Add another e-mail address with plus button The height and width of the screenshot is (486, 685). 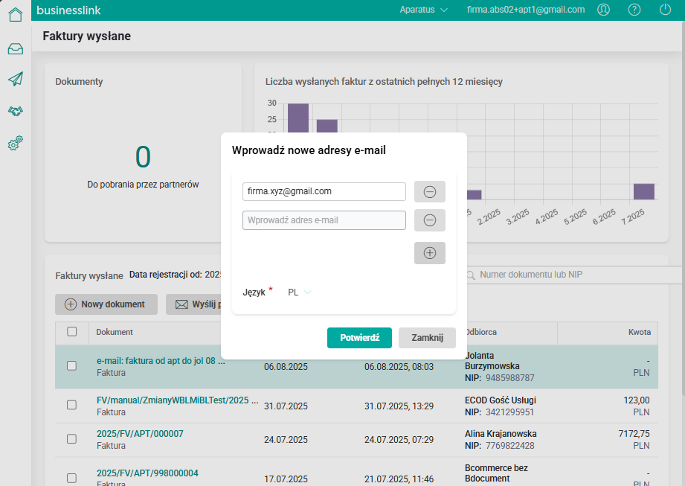click(x=429, y=253)
